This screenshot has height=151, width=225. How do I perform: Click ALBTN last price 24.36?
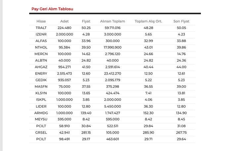coord(181,61)
